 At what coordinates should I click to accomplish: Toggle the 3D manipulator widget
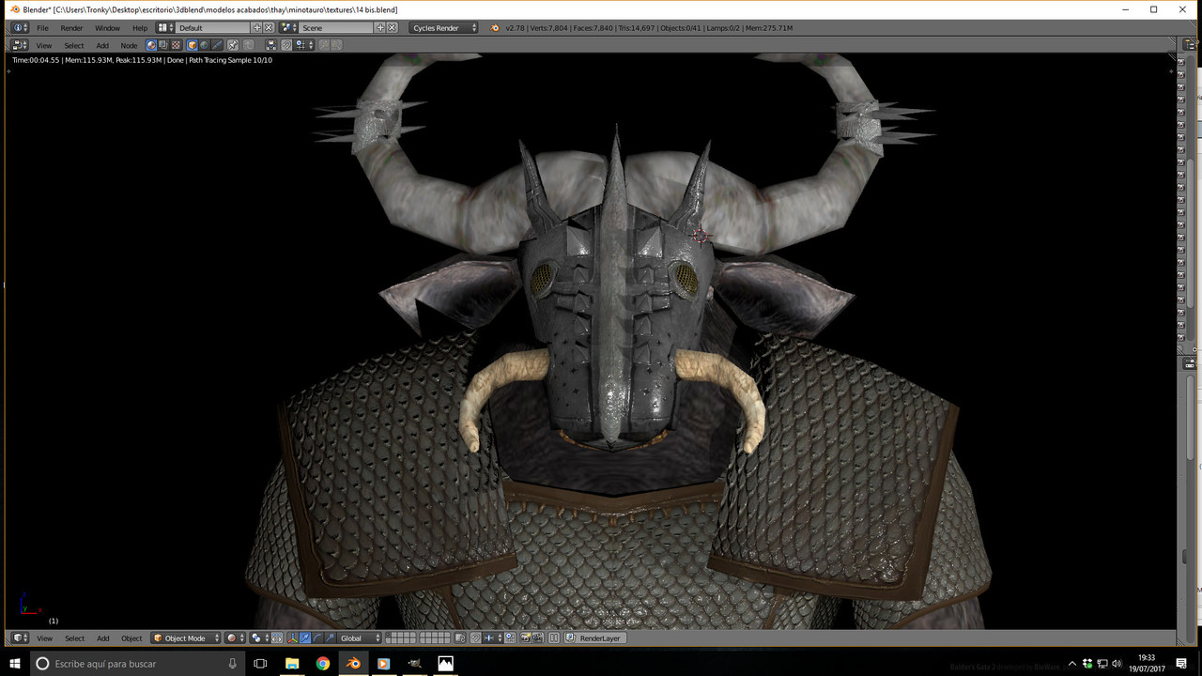293,638
